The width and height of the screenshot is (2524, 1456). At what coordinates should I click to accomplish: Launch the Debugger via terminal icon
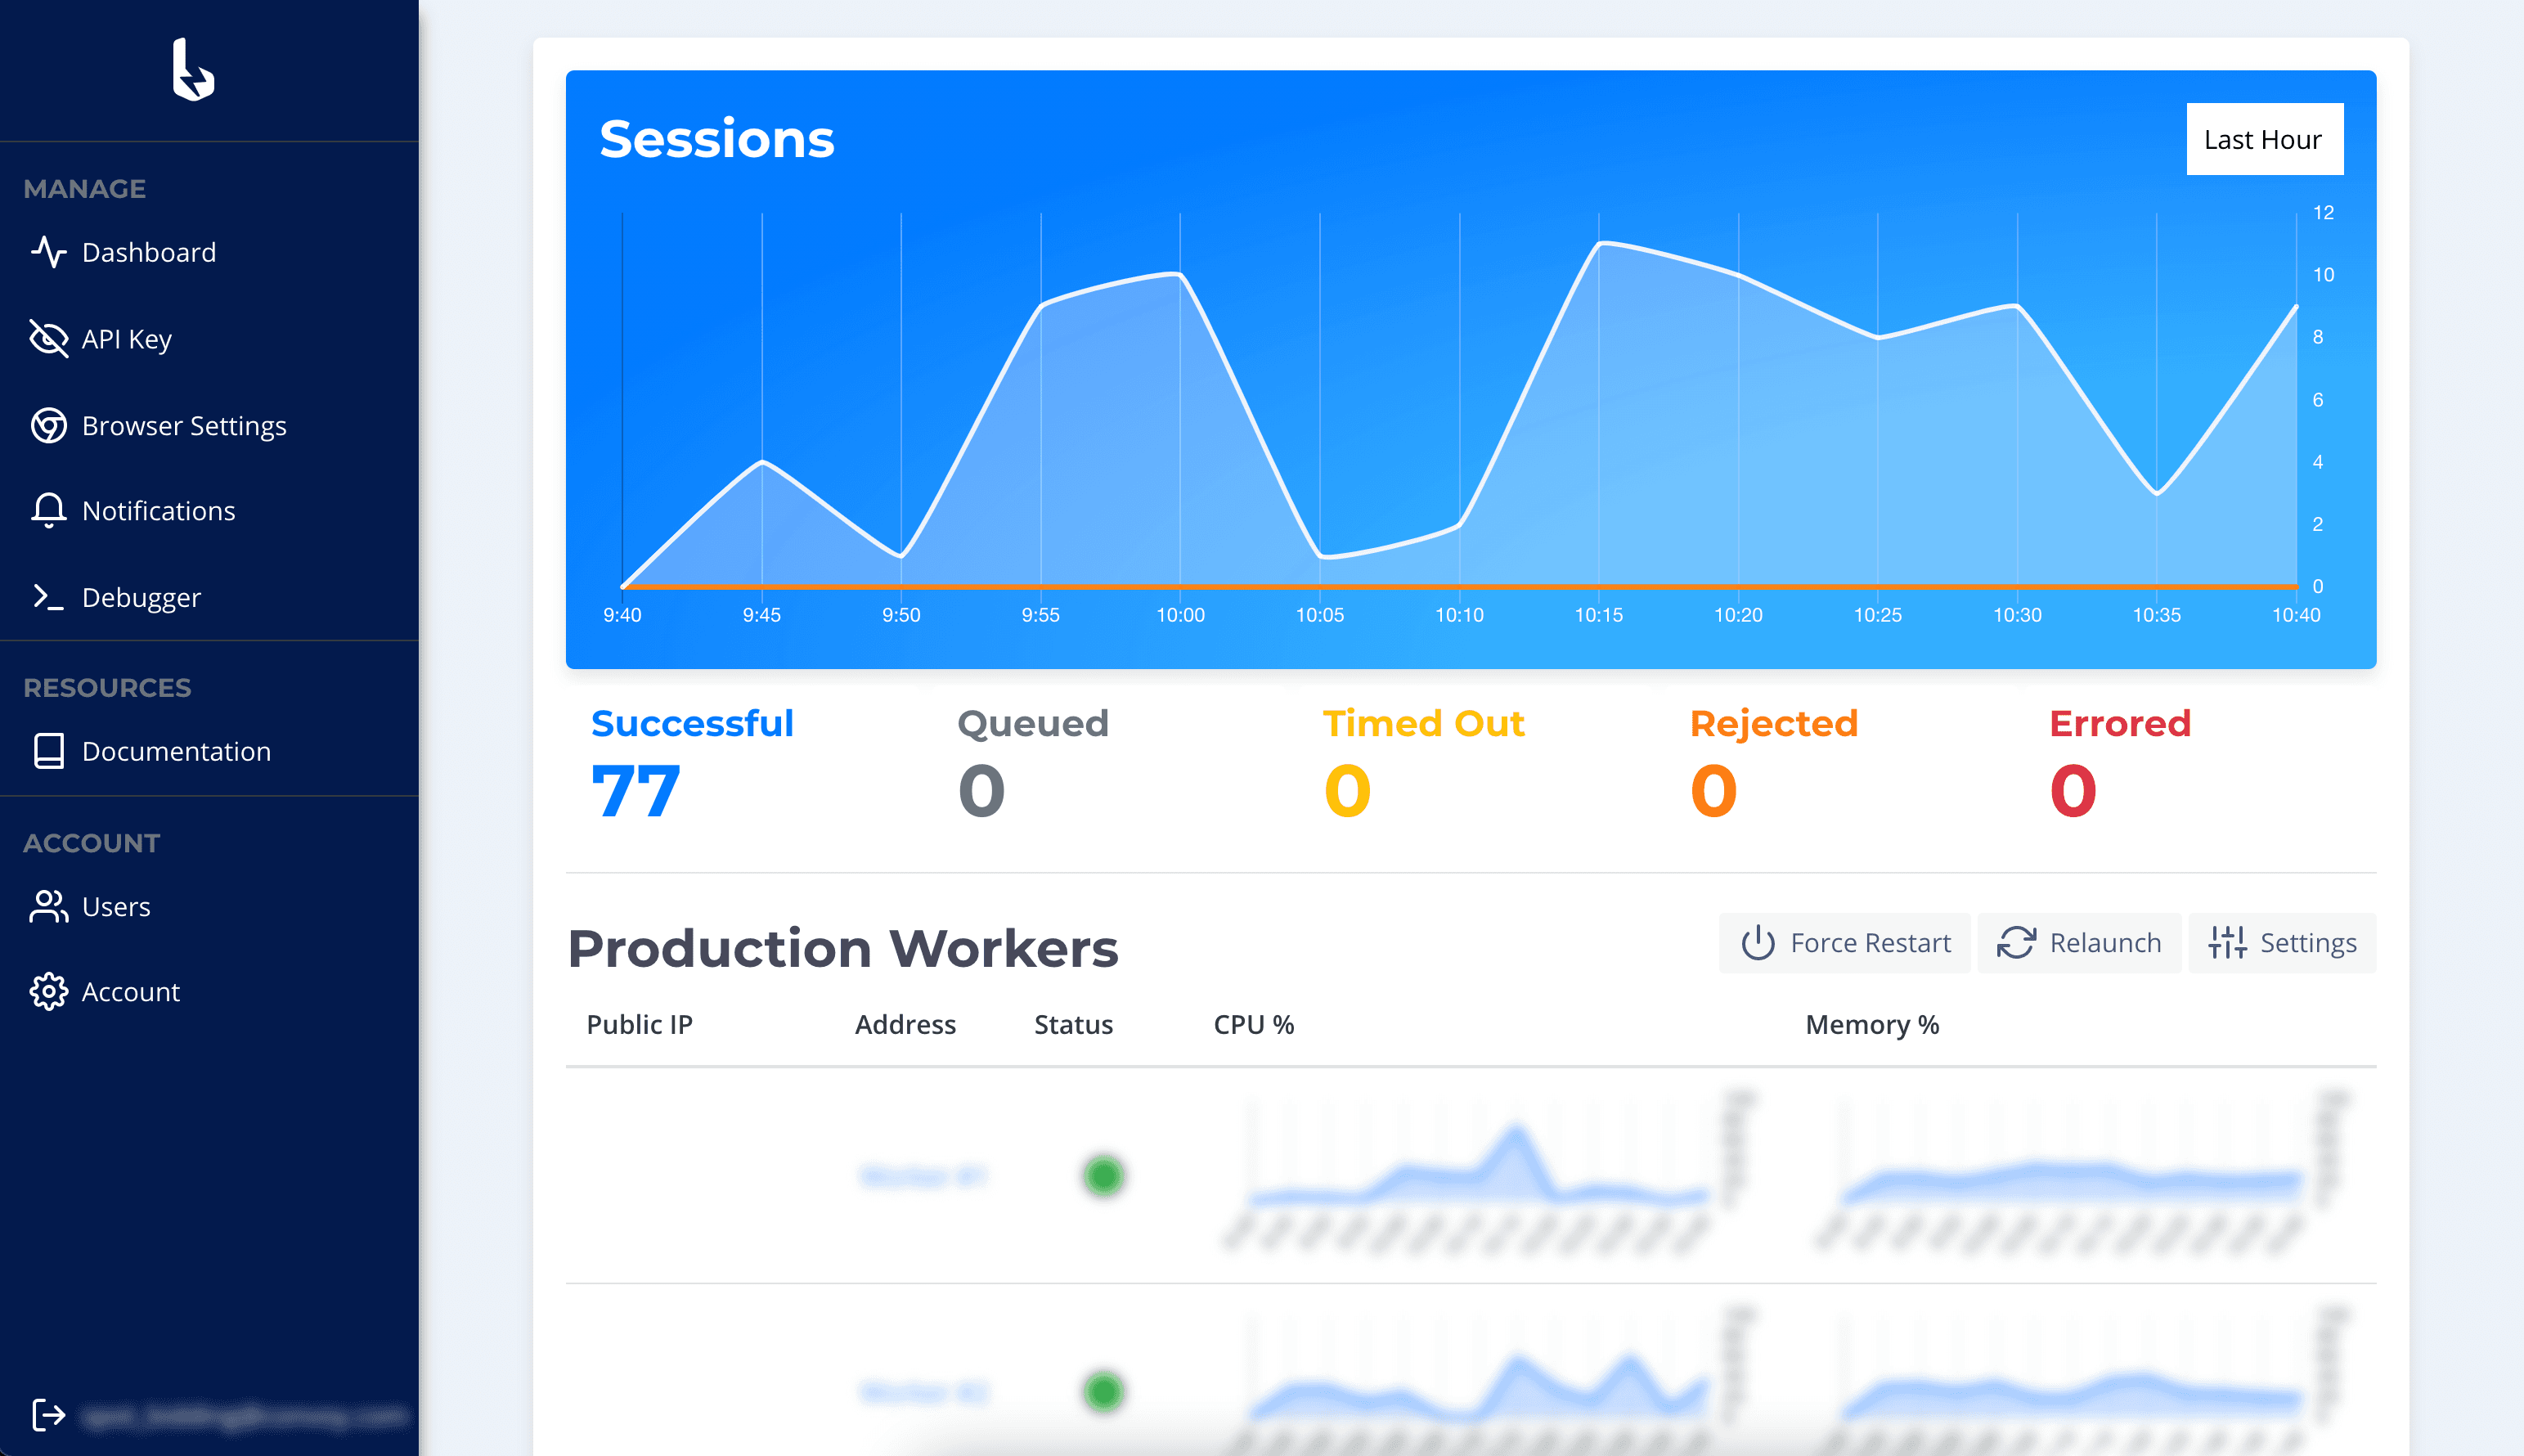[x=48, y=596]
